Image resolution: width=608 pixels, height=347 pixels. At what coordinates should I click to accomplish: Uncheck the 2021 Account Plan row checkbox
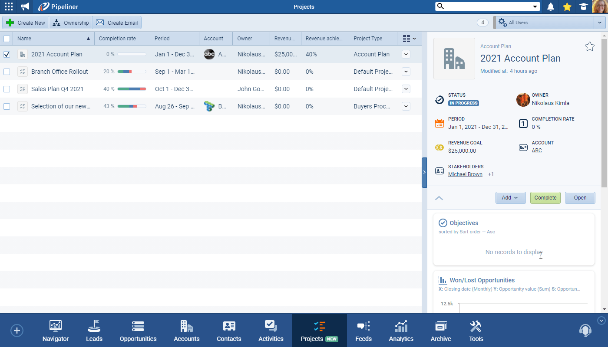pos(7,54)
